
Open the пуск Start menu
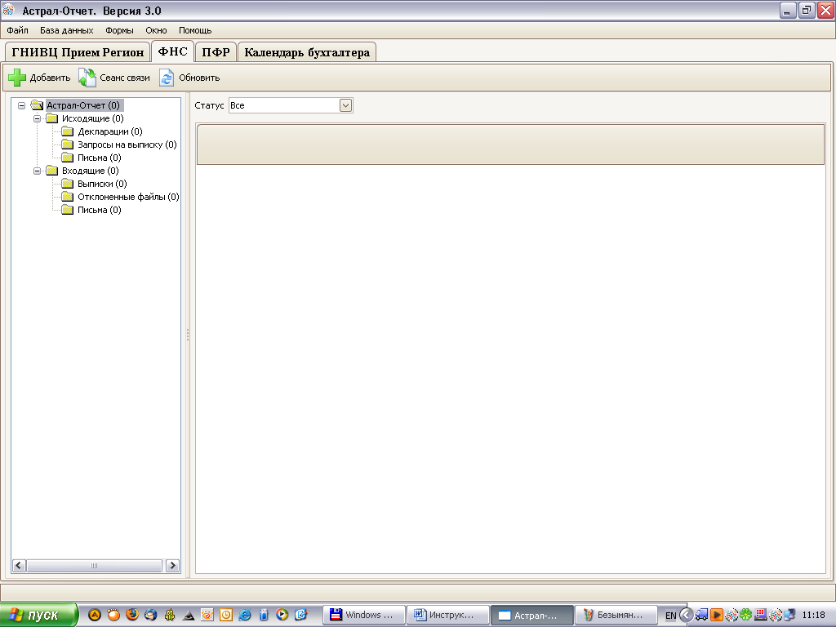coord(38,615)
